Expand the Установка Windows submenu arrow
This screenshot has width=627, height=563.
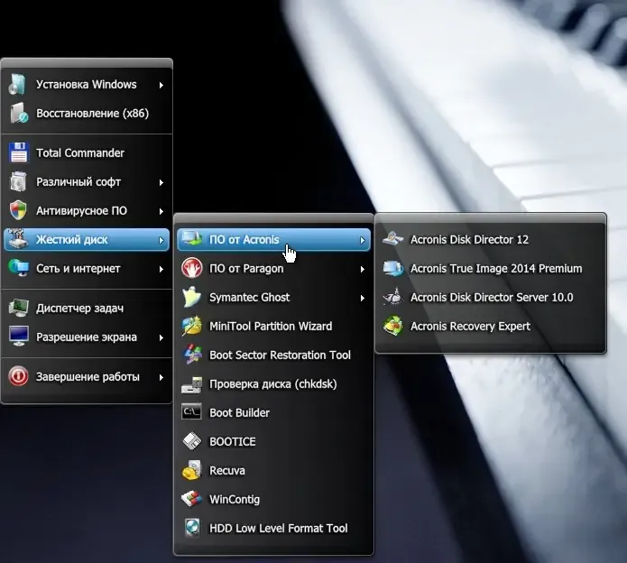pyautogui.click(x=161, y=85)
